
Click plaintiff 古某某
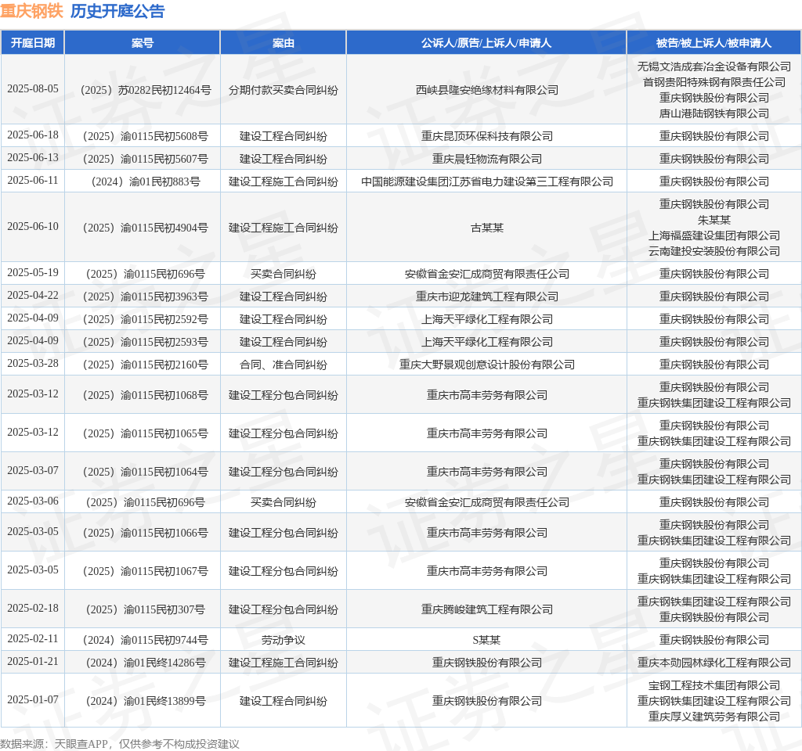pyautogui.click(x=487, y=228)
